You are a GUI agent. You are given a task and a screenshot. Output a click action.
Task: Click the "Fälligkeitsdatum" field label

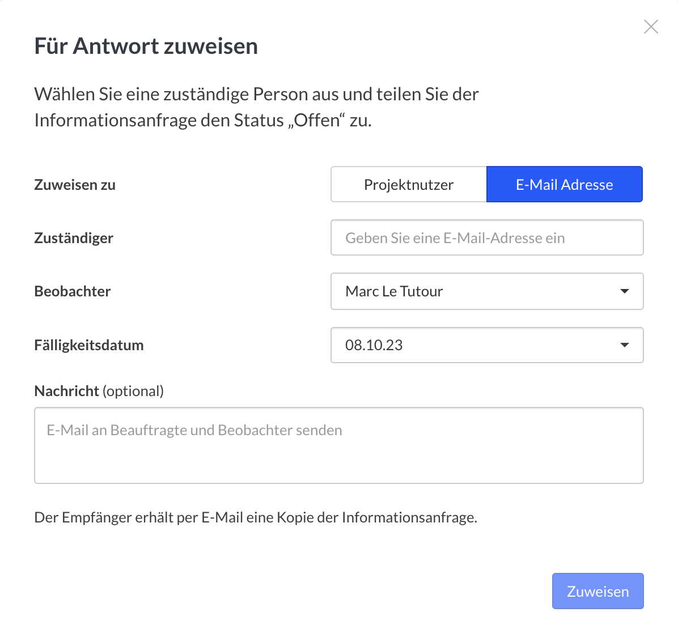(89, 345)
